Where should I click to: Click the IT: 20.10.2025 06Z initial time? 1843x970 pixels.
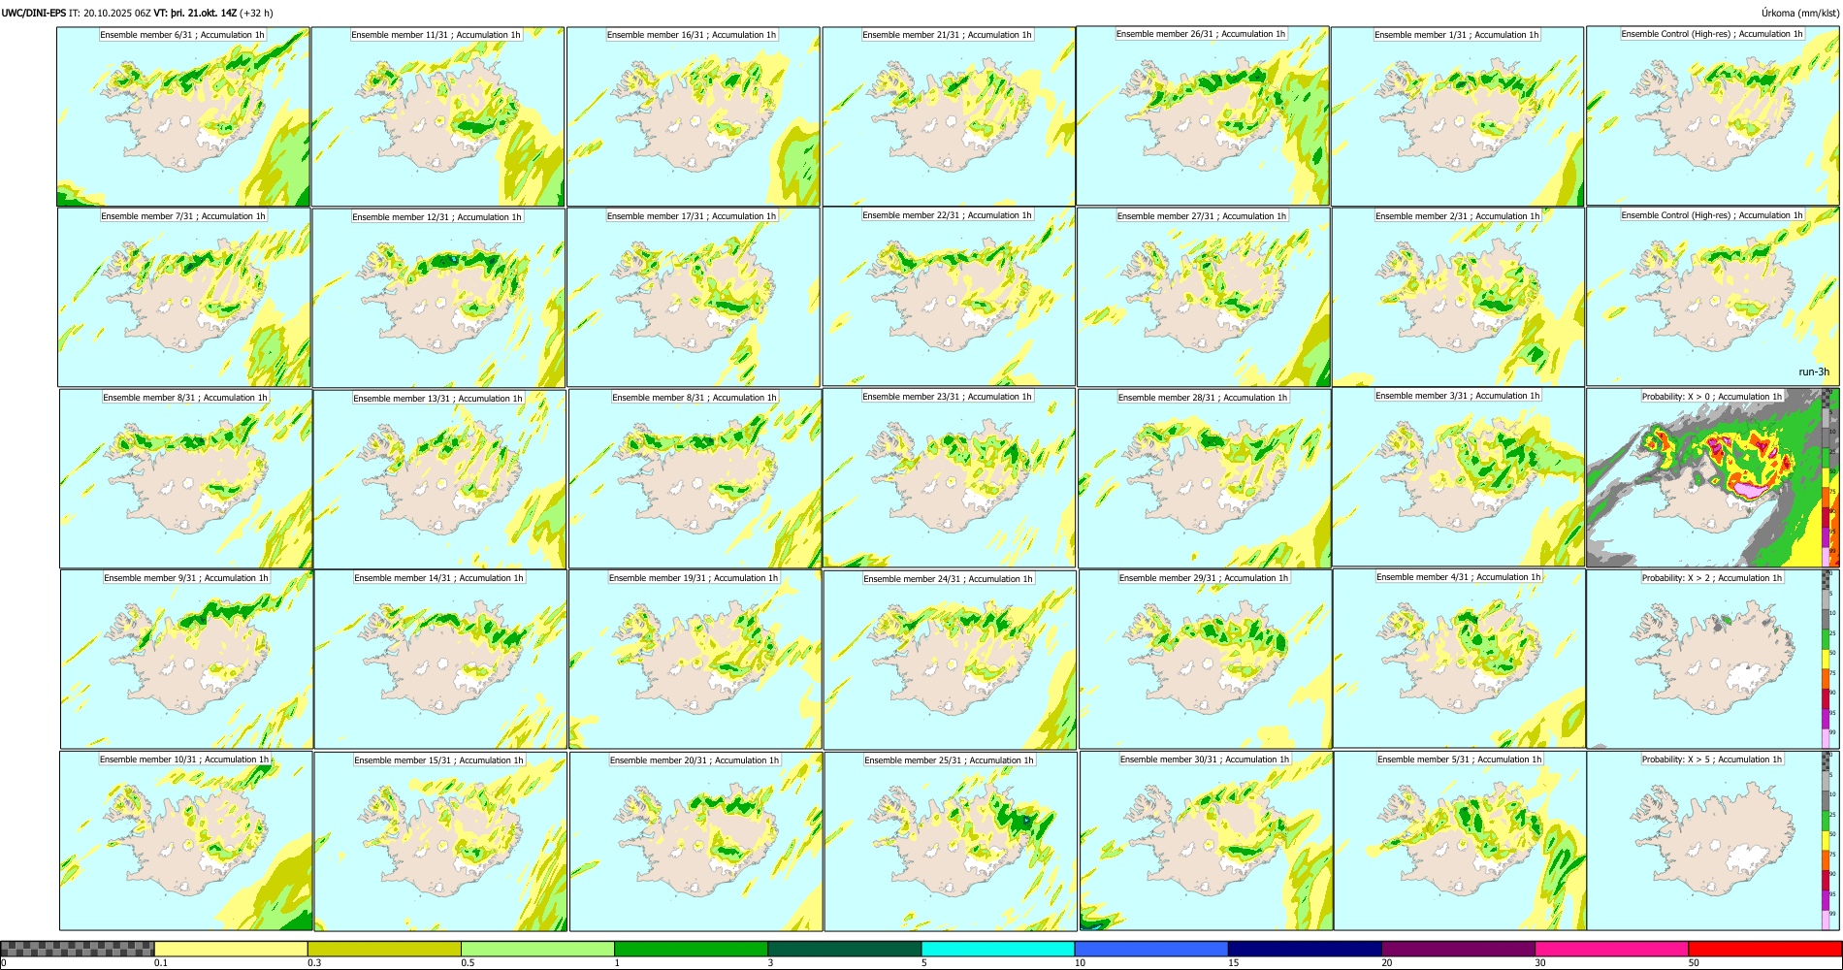click(x=110, y=14)
